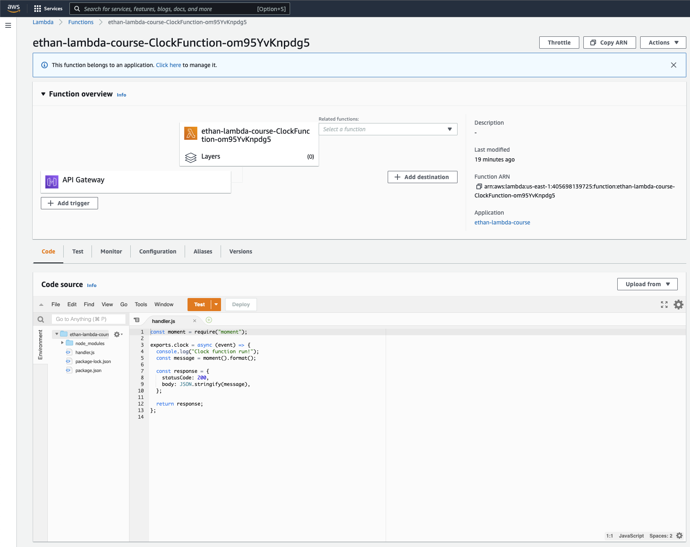Open the Edit menu in editor

pyautogui.click(x=72, y=305)
